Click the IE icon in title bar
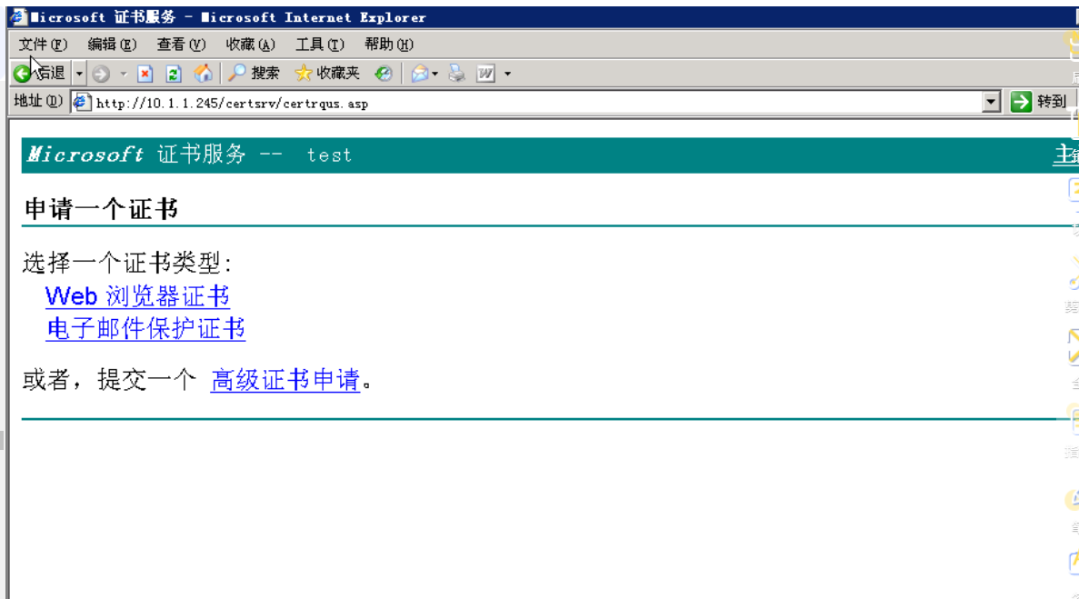The image size is (1079, 599). [18, 16]
